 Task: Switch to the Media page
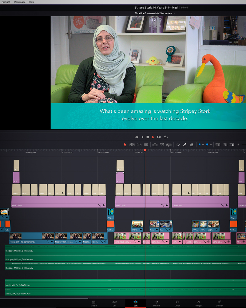coord(93,303)
